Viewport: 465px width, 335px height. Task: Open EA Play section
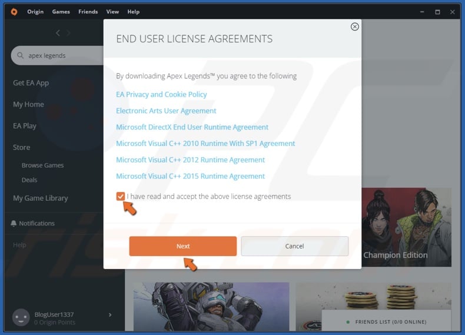click(x=25, y=126)
